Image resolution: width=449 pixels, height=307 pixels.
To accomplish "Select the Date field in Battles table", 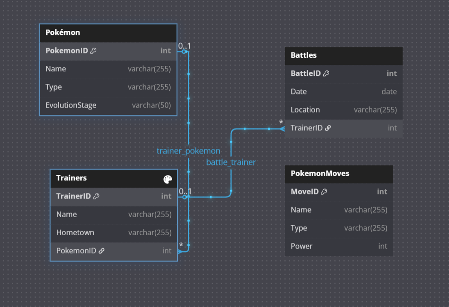I will [x=344, y=92].
